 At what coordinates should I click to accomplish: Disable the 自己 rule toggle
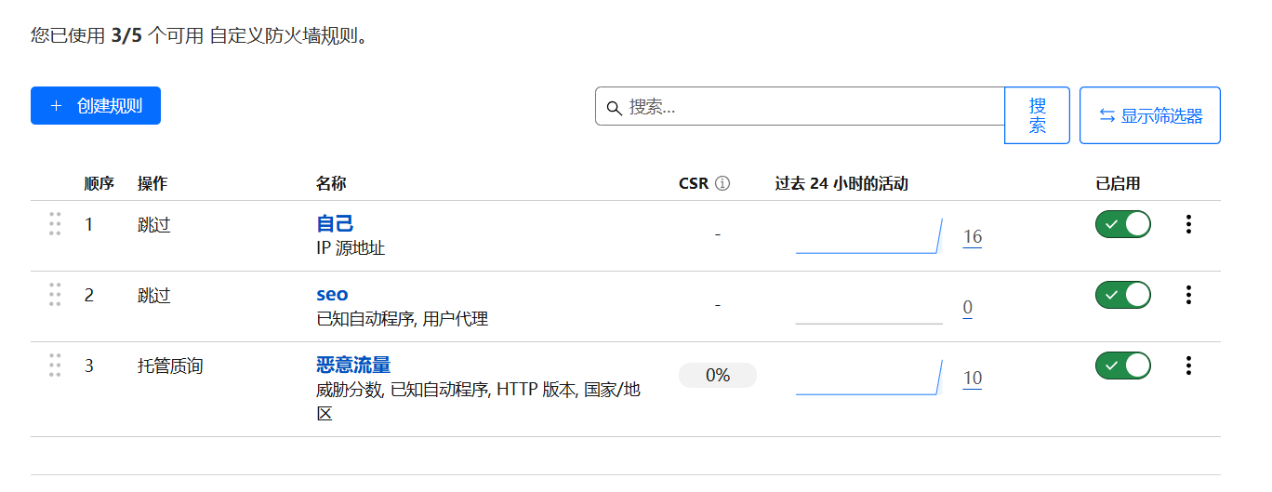pyautogui.click(x=1123, y=224)
